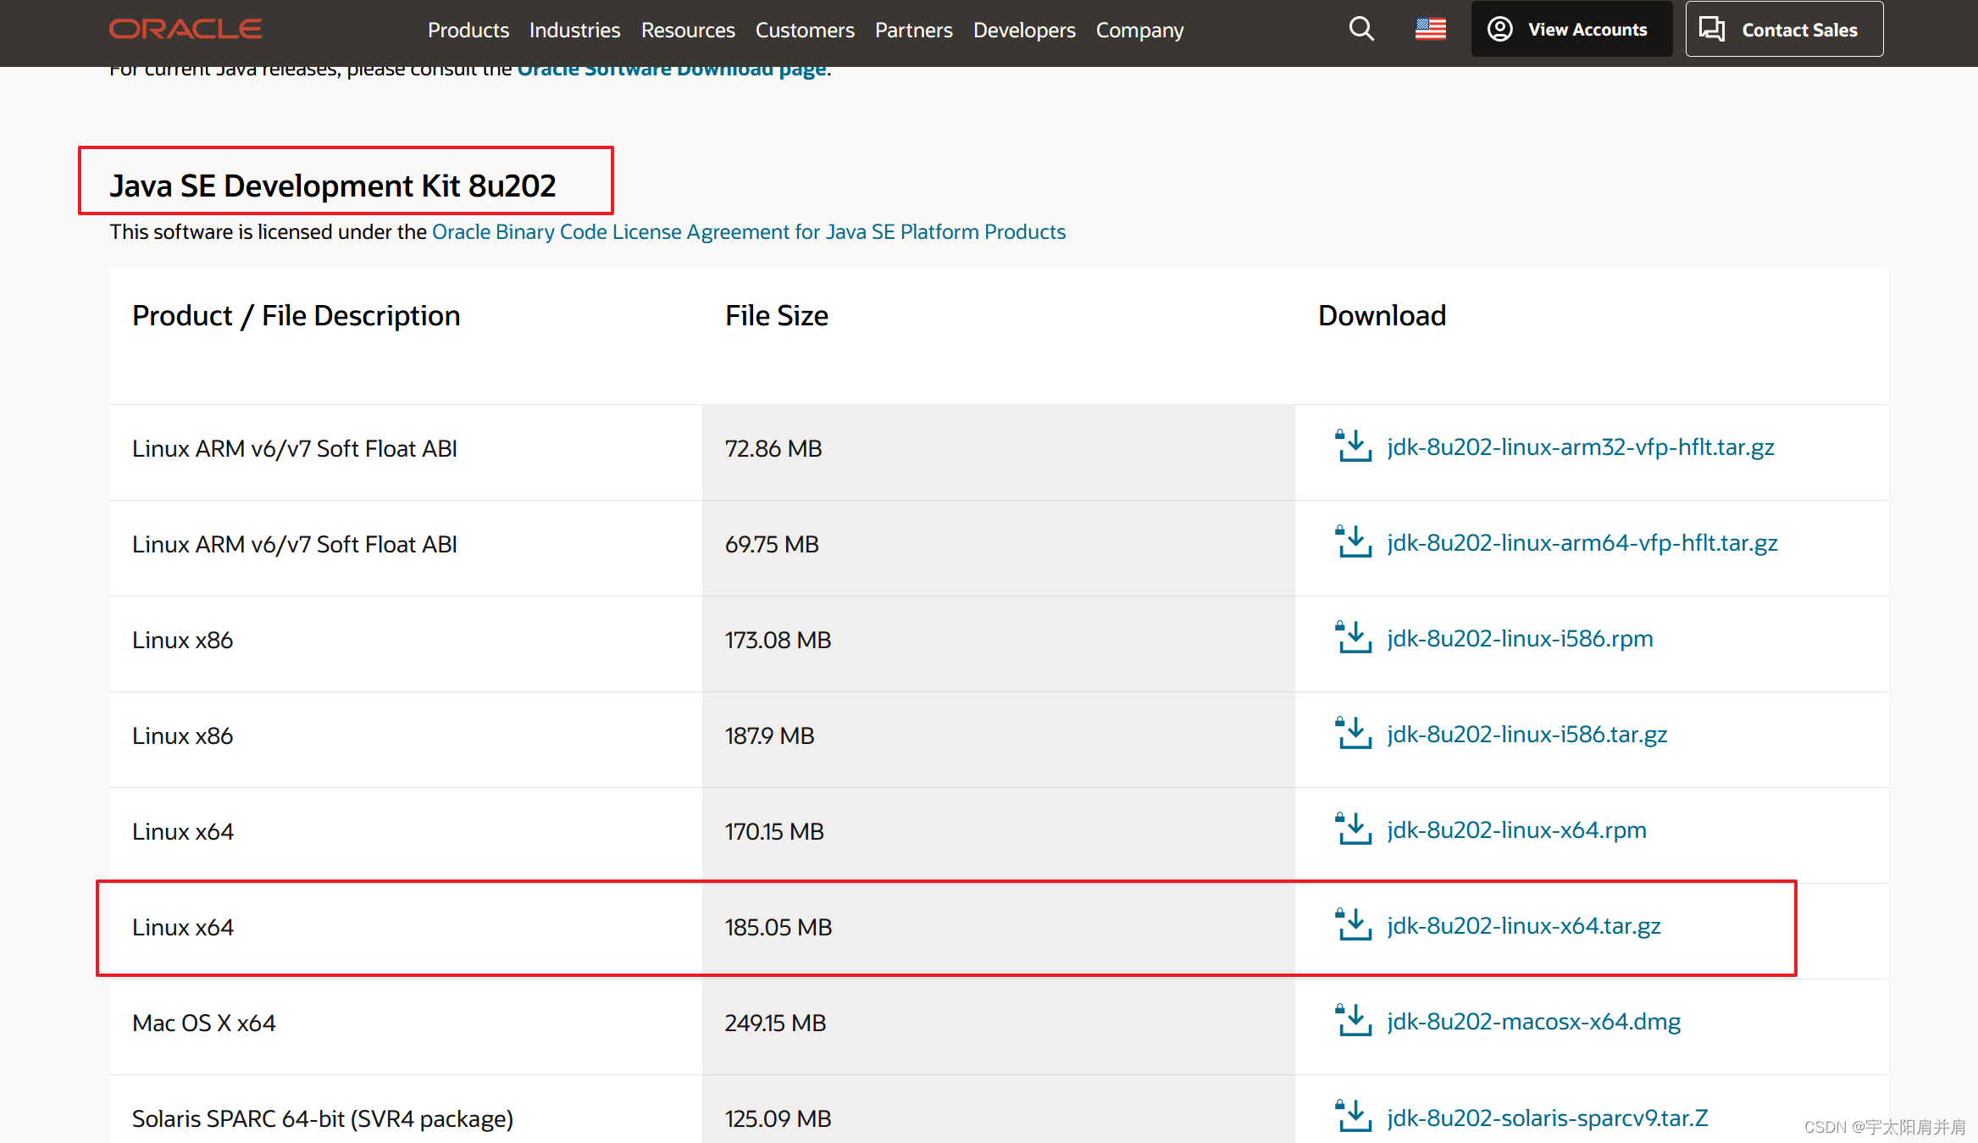Download jdk-8u202-linux-i586.rpm
1978x1143 pixels.
tap(1520, 639)
